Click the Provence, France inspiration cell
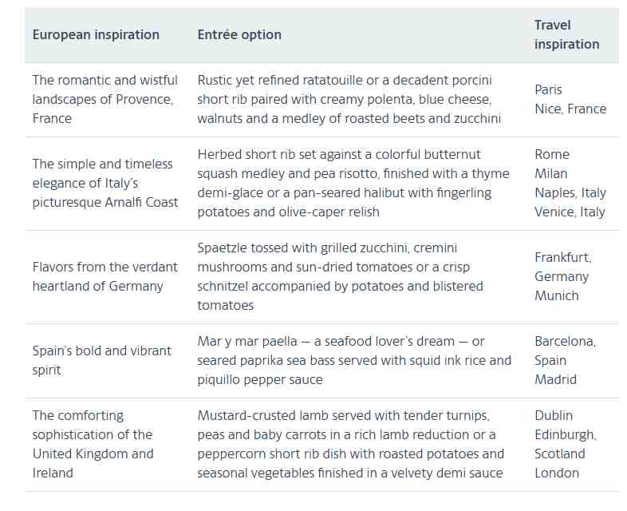The height and width of the screenshot is (511, 627). click(x=102, y=99)
